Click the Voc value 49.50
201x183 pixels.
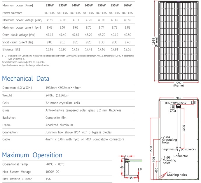pos(127,35)
